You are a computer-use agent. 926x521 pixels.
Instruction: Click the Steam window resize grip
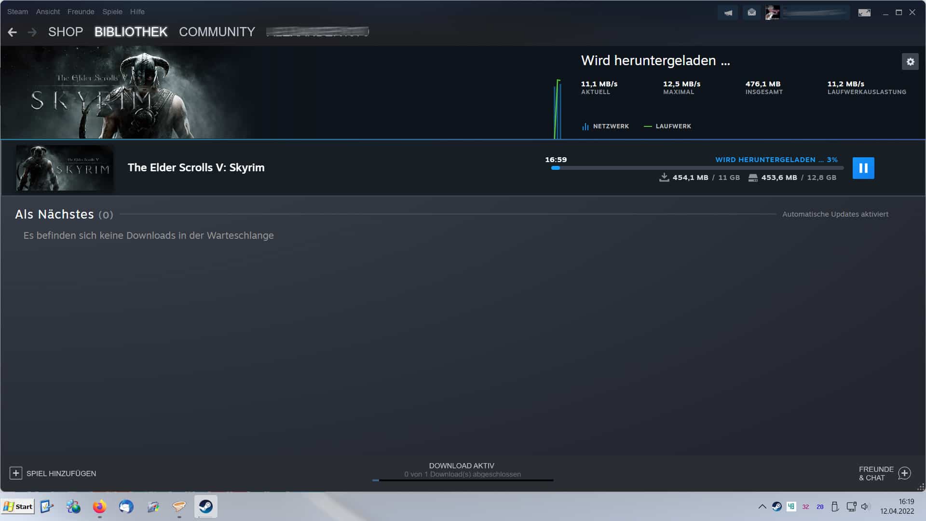(x=921, y=487)
